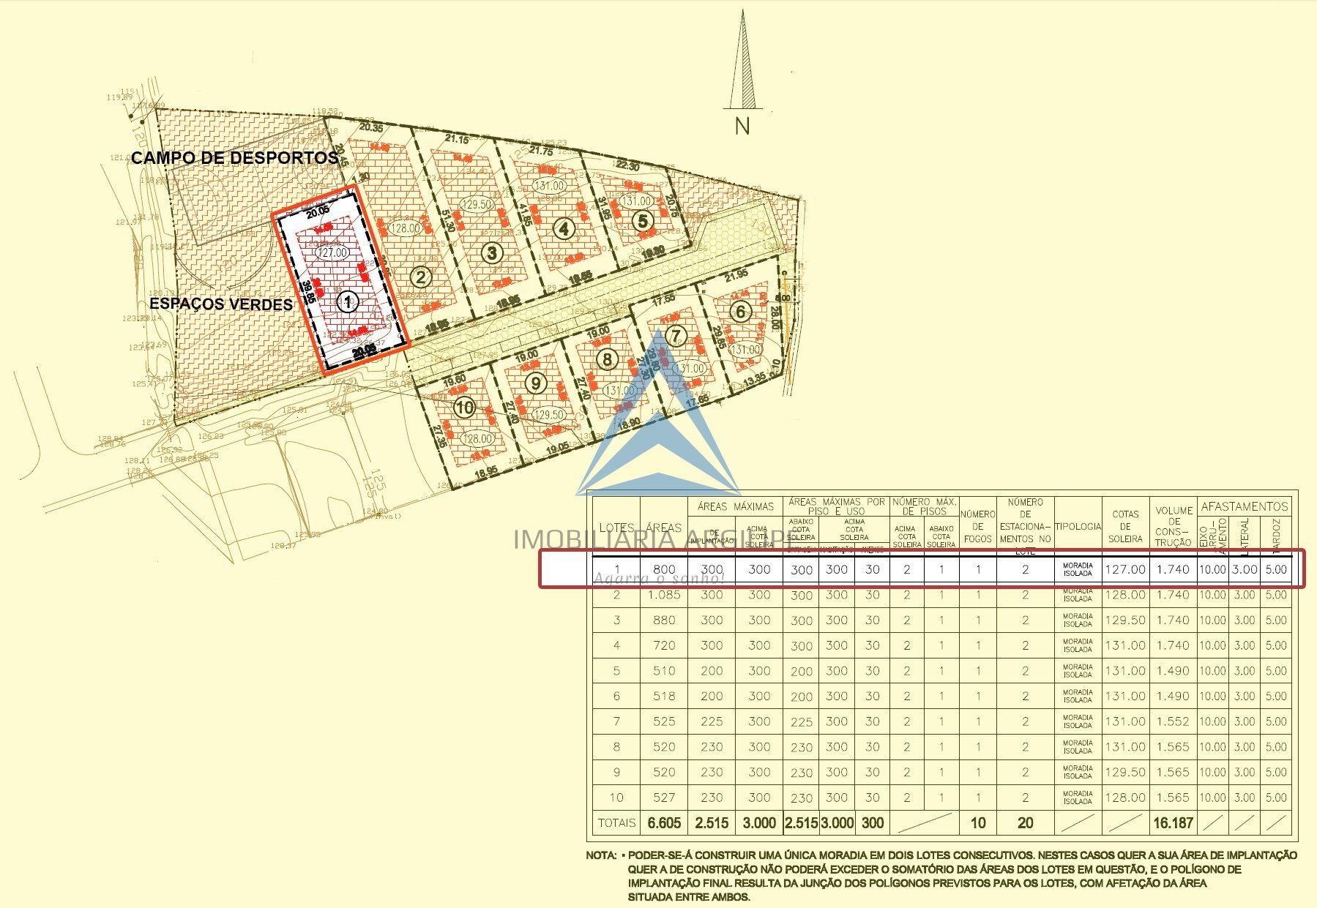Image resolution: width=1317 pixels, height=908 pixels.
Task: Click circled lot number 9 marker
Action: pos(536,383)
